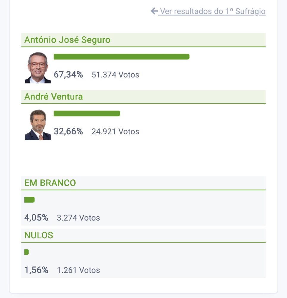Select the André Ventura name header
Viewport: 287px width, 298px height.
(54, 97)
